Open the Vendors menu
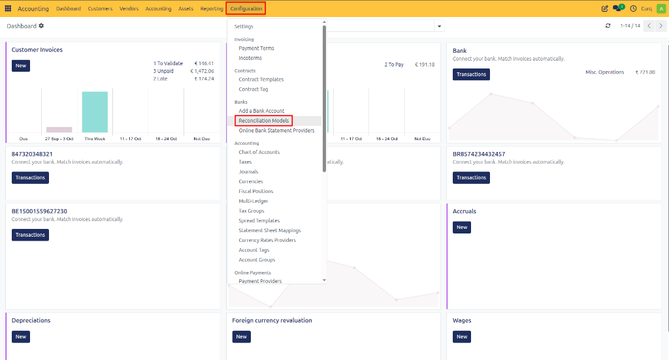Image resolution: width=669 pixels, height=360 pixels. point(129,8)
